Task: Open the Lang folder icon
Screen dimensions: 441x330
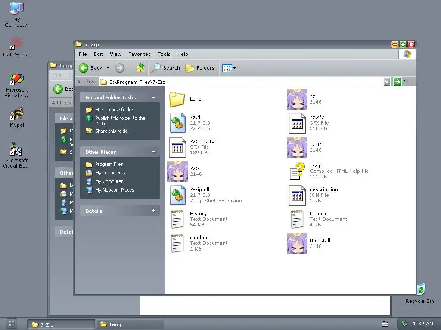Action: coord(177,99)
